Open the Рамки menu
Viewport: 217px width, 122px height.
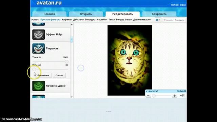point(129,20)
